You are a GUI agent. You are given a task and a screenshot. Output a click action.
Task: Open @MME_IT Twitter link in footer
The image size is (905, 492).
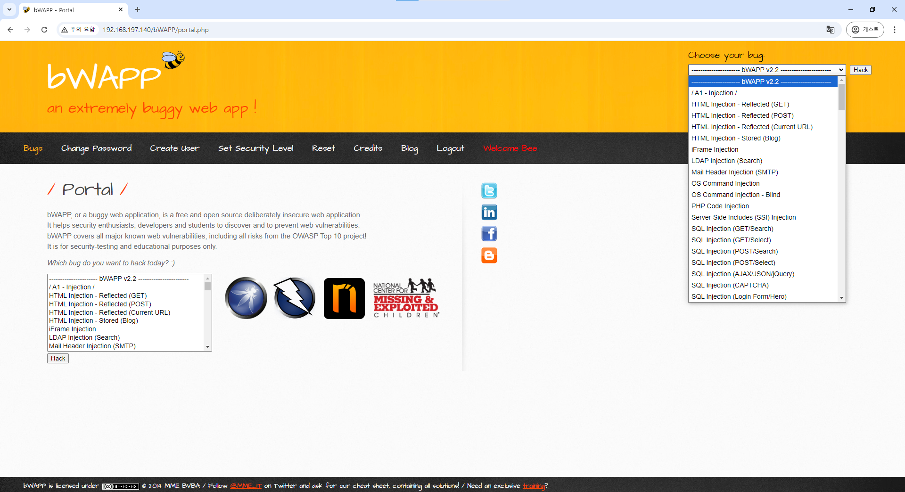coord(246,486)
